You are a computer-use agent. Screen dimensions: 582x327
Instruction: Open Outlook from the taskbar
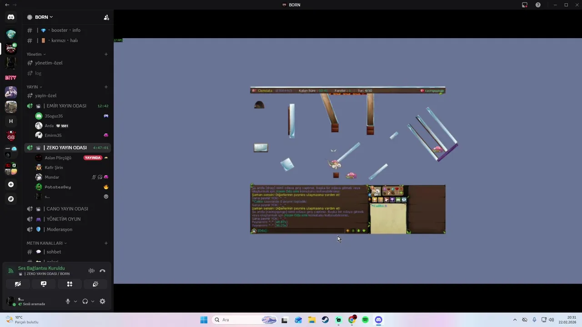coord(298,320)
